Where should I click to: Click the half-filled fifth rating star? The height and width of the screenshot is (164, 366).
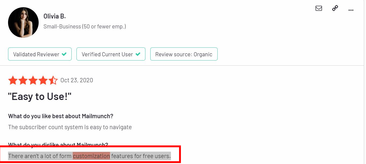(x=53, y=80)
